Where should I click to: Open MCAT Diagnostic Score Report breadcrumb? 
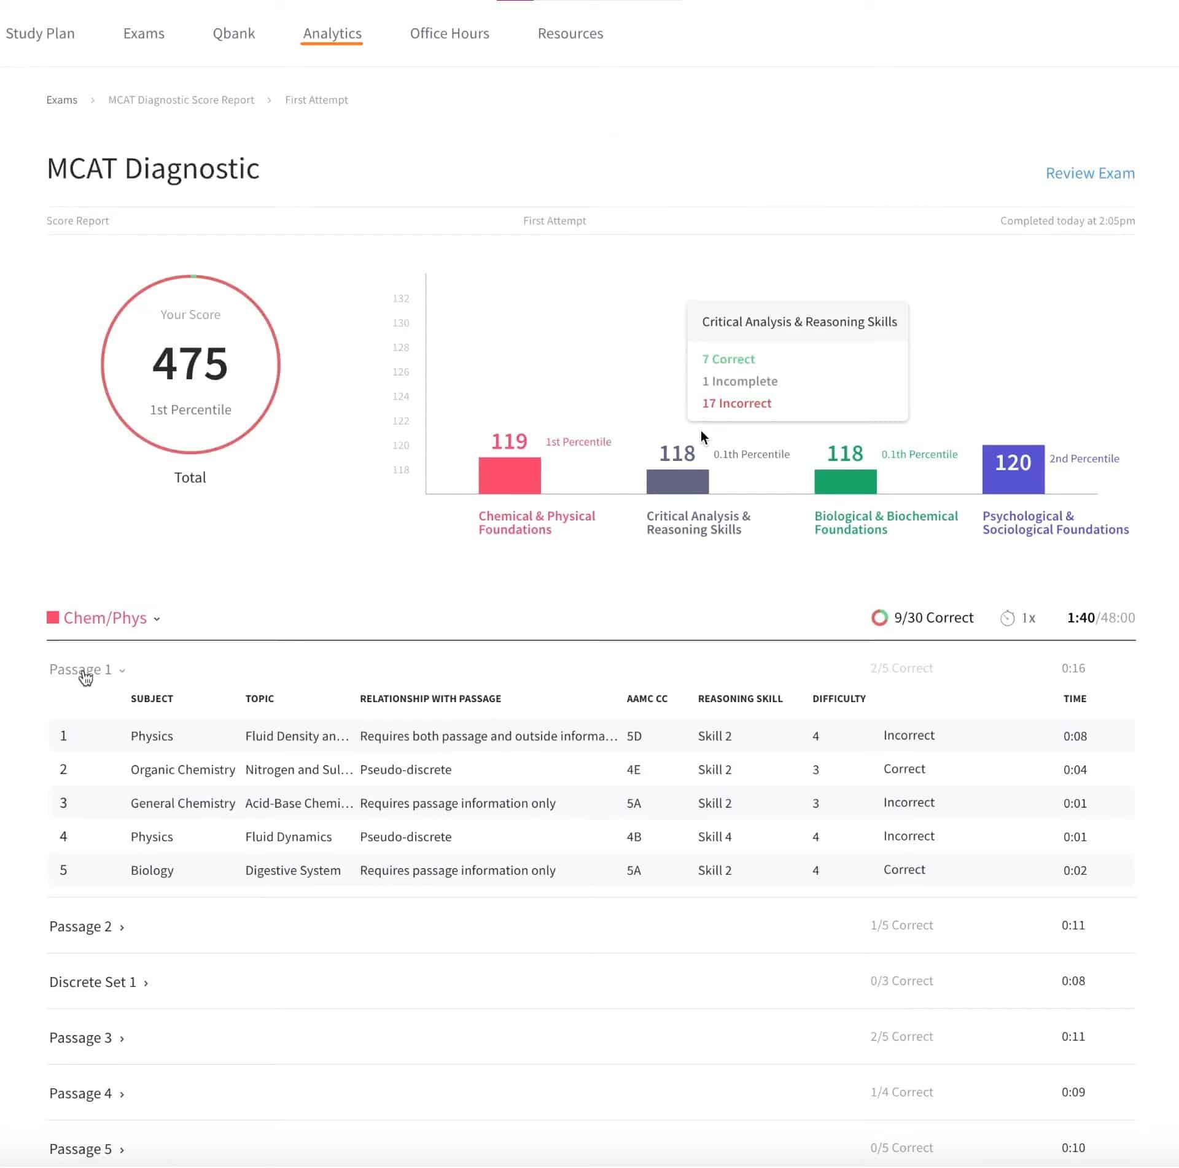[181, 99]
